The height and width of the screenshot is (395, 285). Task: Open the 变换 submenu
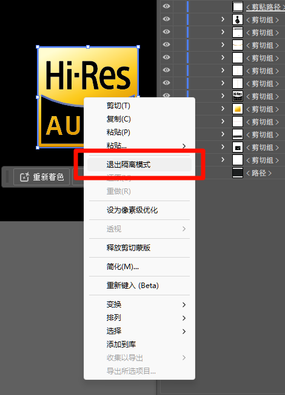(x=139, y=304)
